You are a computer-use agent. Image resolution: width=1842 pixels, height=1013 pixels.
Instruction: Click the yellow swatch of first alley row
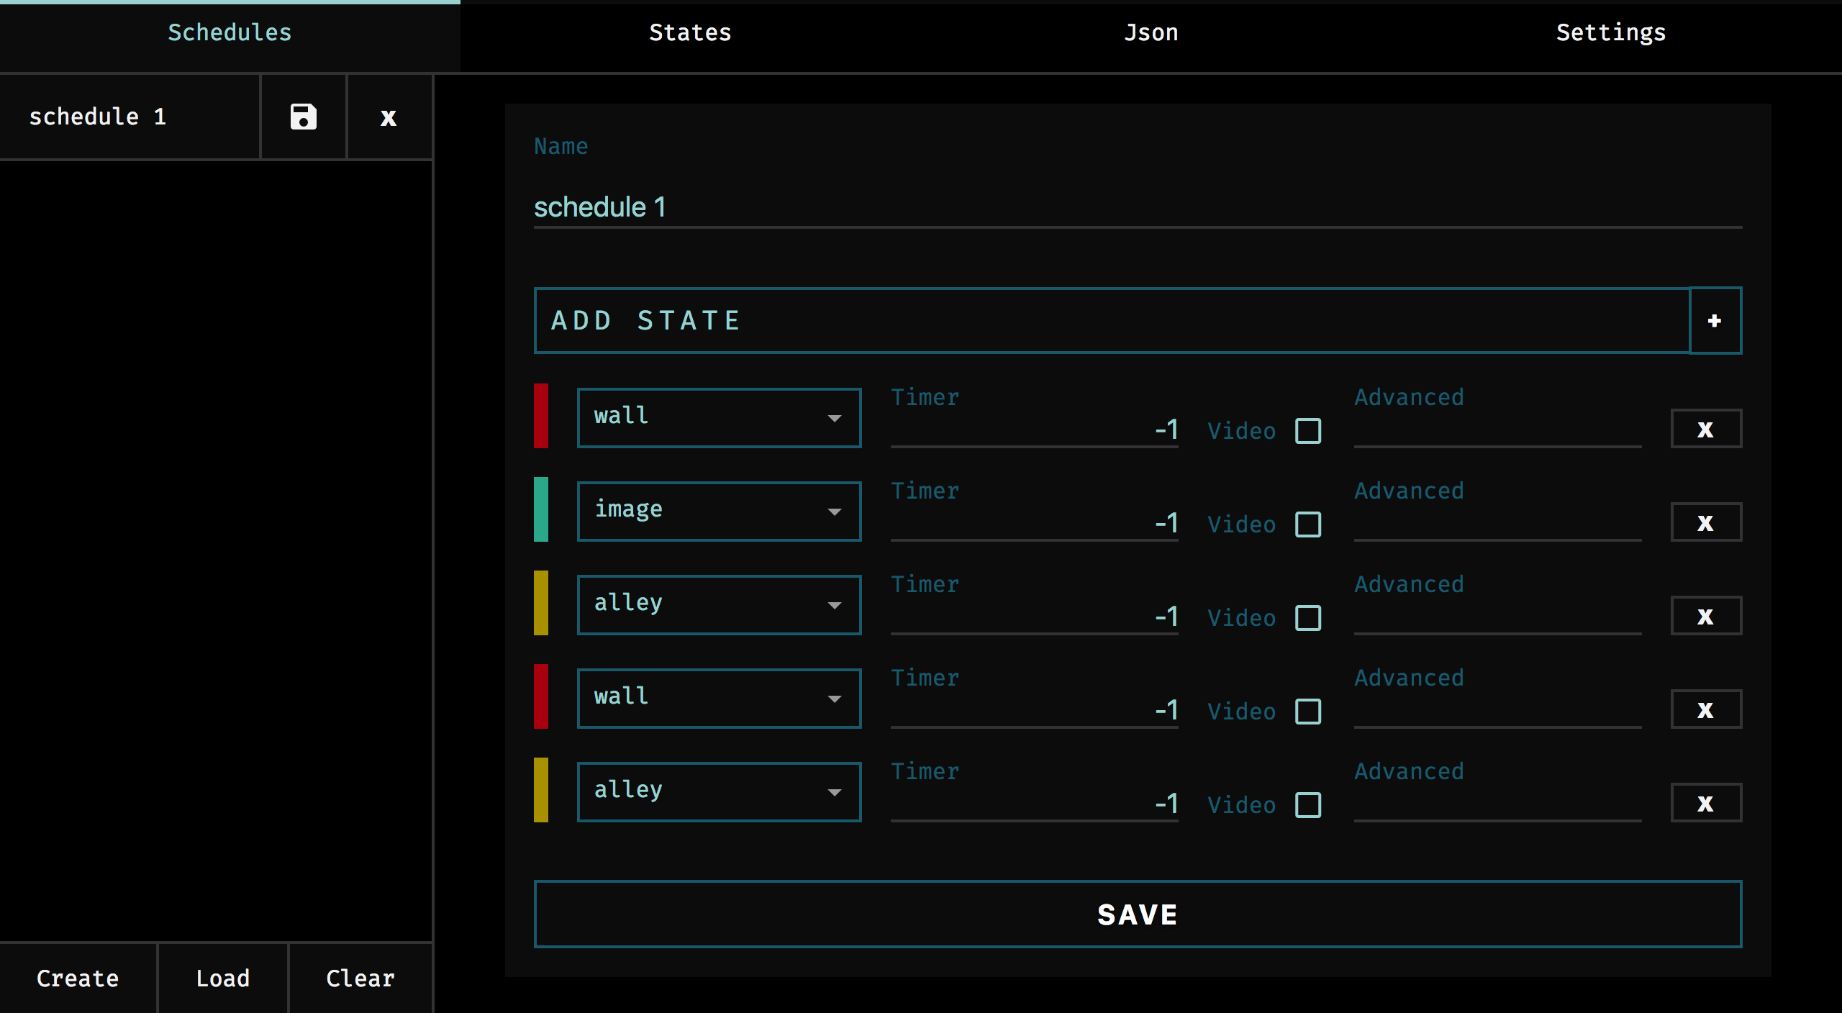point(541,604)
